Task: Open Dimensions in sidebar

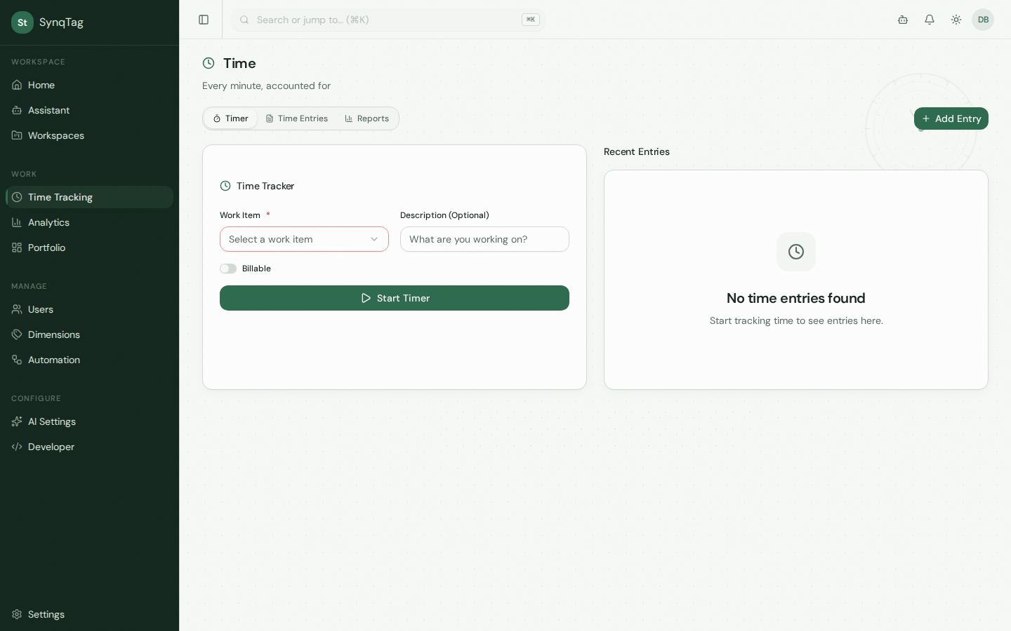Action: [x=89, y=334]
